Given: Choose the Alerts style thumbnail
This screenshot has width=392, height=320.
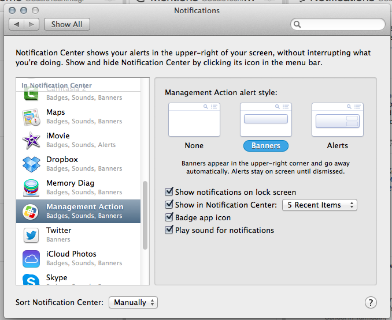Looking at the screenshot, I should [338, 119].
